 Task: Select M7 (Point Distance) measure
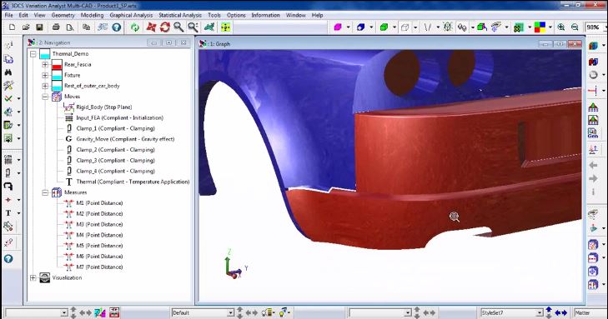(99, 267)
